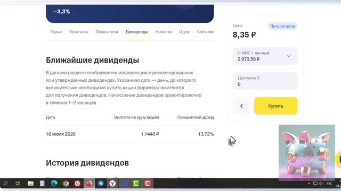Click the РУС language indicator
The width and height of the screenshot is (341, 191).
coord(329,184)
